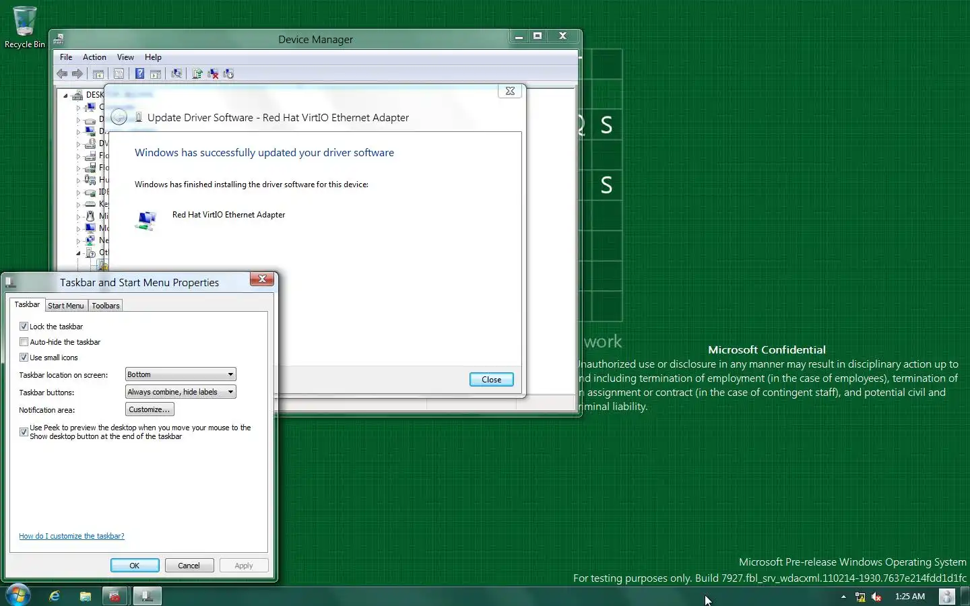Click the blue Help question-mark toolbar icon
970x606 pixels.
(139, 74)
